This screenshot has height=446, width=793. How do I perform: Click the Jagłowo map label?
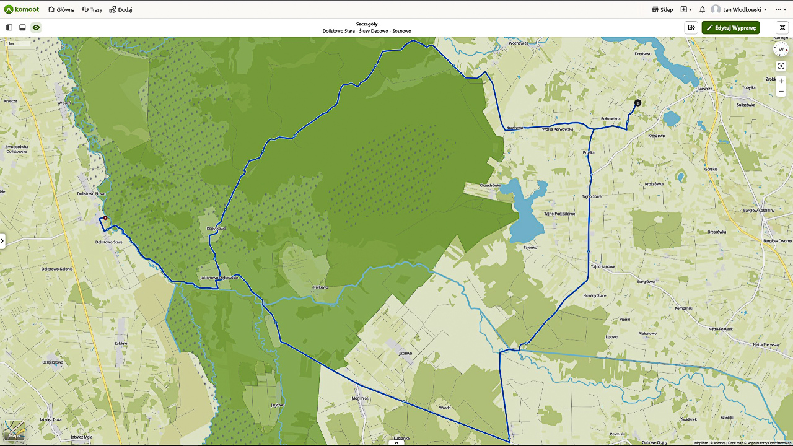click(278, 405)
